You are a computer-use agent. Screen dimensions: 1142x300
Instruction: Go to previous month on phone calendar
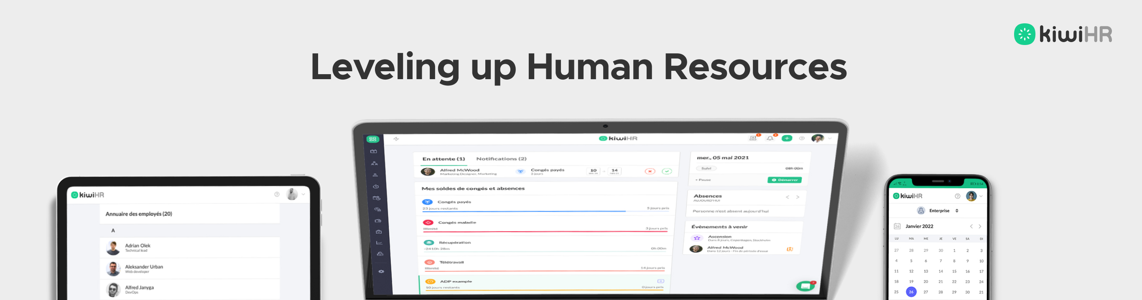coord(971,226)
